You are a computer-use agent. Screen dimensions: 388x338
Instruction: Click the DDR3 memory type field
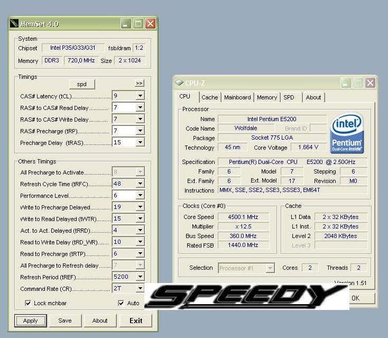coord(52,60)
